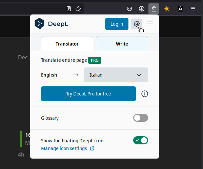Viewport: 203px width, 169px height.
Task: Open DeepL settings gear icon
Action: (x=137, y=24)
